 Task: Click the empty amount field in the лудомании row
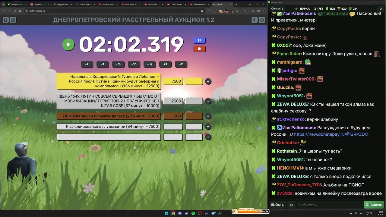click(173, 127)
